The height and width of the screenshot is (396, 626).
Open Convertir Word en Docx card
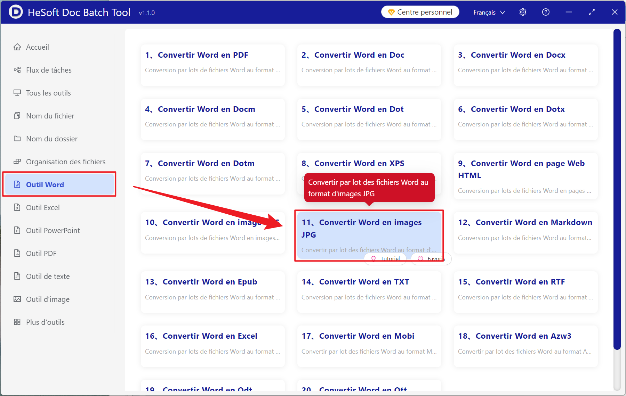526,65
